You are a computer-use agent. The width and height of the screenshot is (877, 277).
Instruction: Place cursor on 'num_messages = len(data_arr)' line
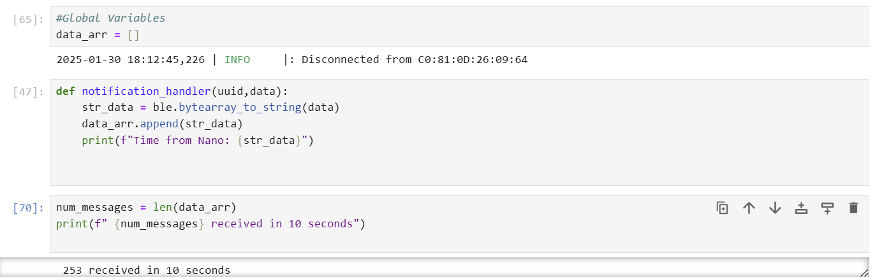[146, 208]
